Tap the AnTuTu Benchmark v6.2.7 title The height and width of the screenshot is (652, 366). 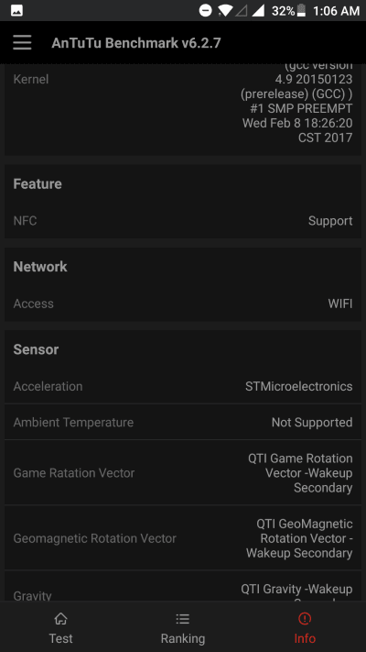(x=136, y=43)
